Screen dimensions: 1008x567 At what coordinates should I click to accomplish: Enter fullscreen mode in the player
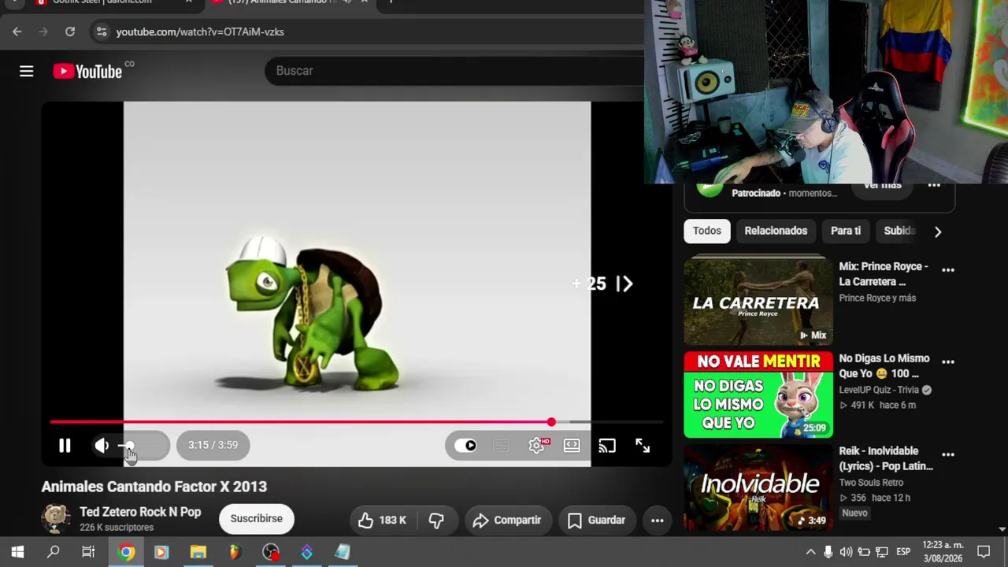point(643,446)
